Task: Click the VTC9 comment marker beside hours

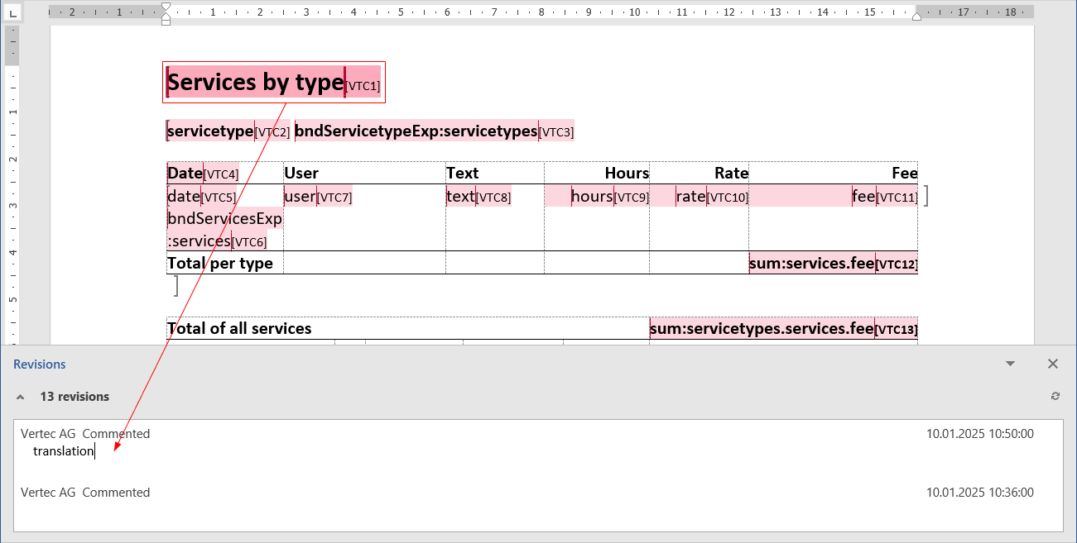Action: pyautogui.click(x=631, y=198)
